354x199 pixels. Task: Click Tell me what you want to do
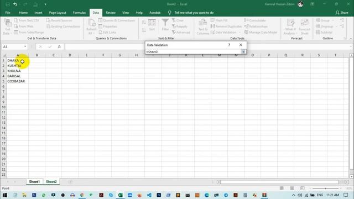tap(194, 13)
